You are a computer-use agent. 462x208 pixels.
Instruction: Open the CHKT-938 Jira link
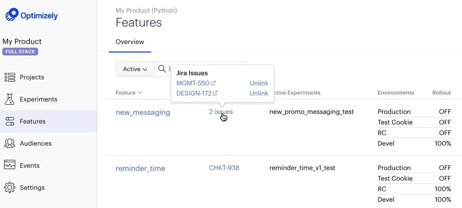(x=224, y=168)
